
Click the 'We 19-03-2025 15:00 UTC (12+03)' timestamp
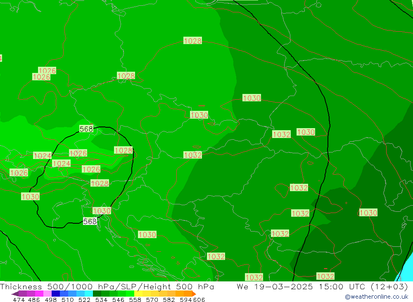[x=323, y=286]
